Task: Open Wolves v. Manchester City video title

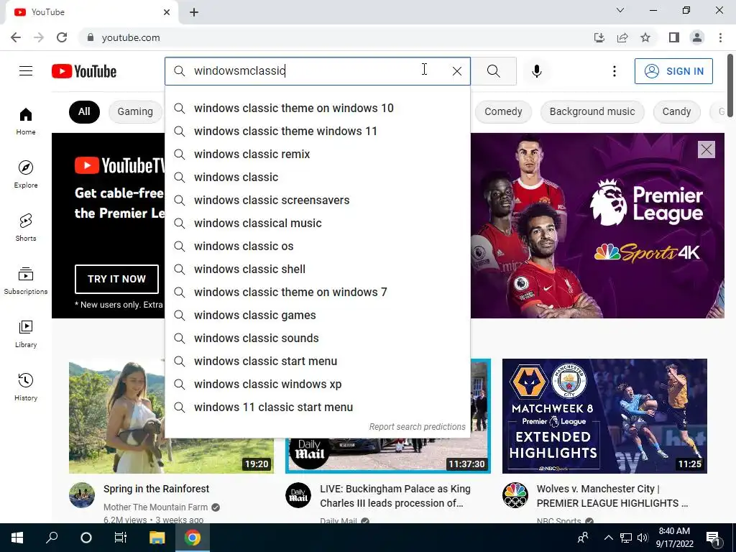Action: click(x=612, y=496)
